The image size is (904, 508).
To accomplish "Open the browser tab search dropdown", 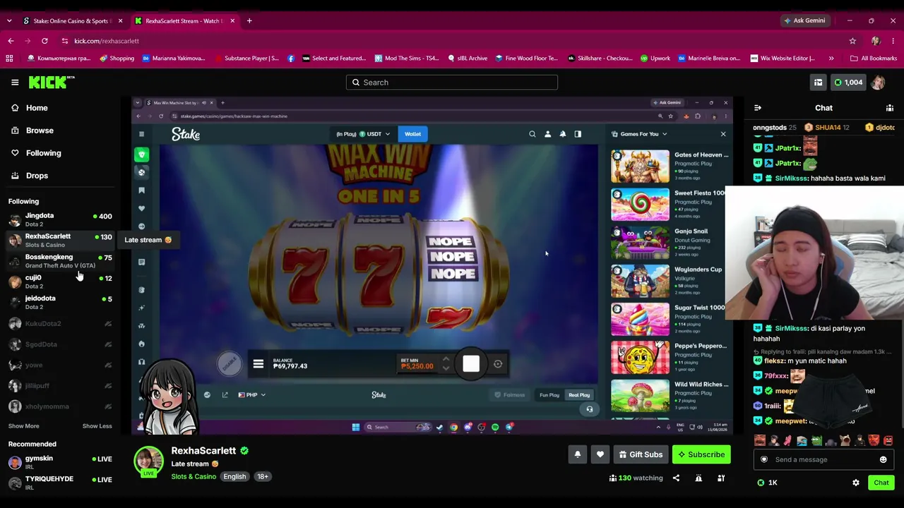I will click(x=9, y=20).
